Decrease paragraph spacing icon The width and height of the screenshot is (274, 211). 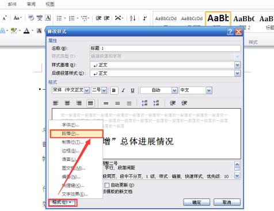pyautogui.click(x=156, y=103)
